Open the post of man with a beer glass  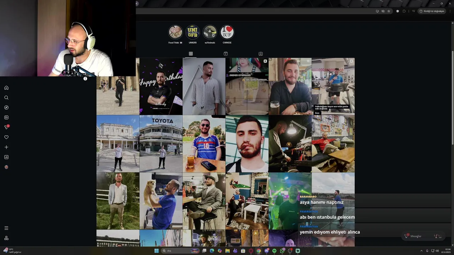290,86
